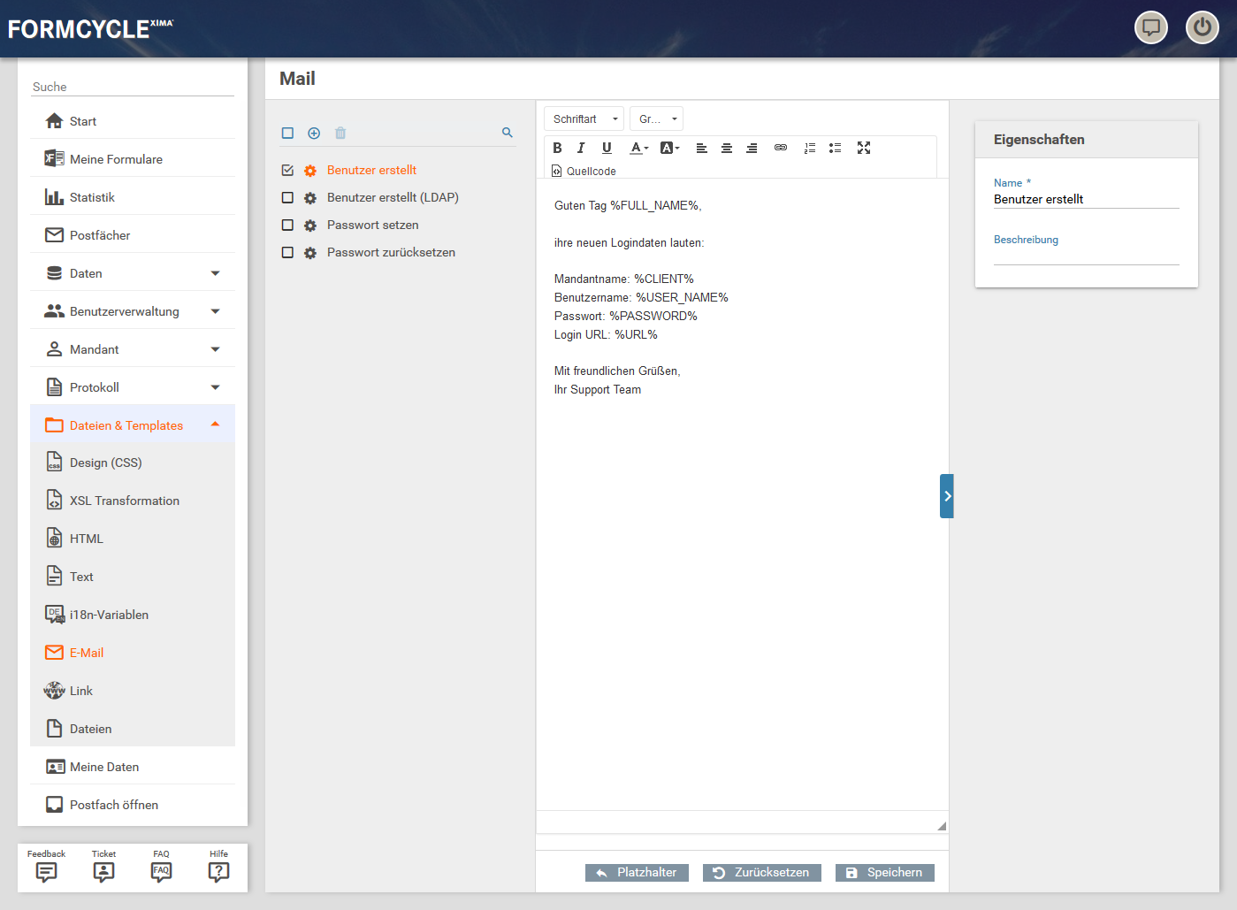This screenshot has height=910, width=1237.
Task: Maximize the editor with fullscreen icon
Action: click(864, 148)
